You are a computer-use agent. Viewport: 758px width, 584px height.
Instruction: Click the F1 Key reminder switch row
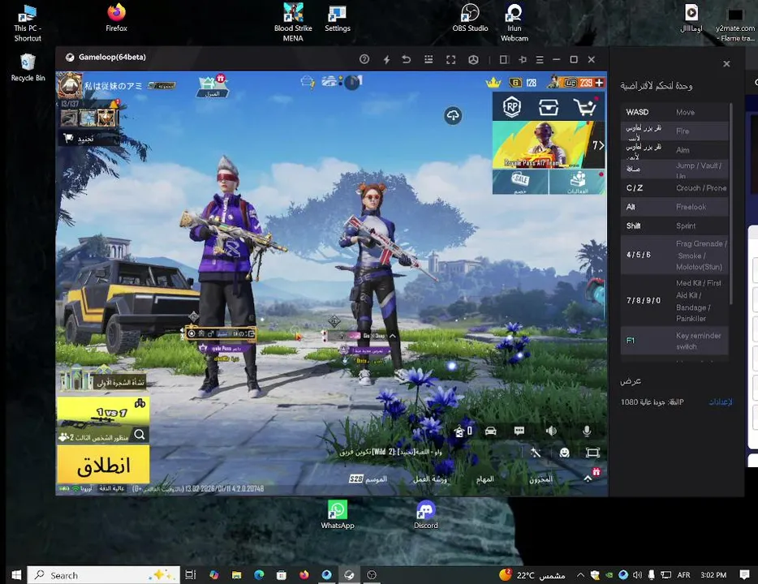point(675,341)
